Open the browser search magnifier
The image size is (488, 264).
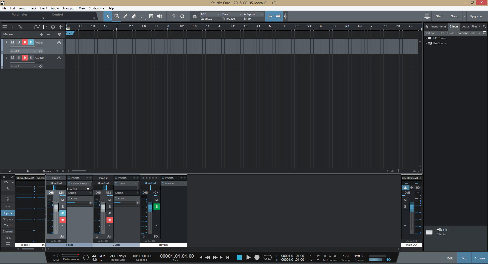tap(484, 26)
